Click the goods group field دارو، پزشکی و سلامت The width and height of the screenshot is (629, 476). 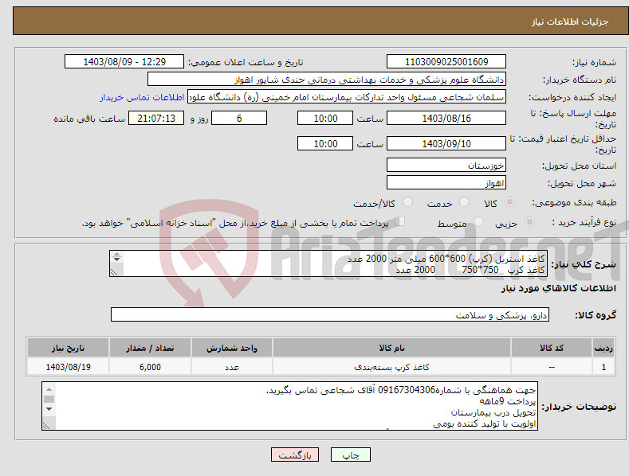point(330,315)
